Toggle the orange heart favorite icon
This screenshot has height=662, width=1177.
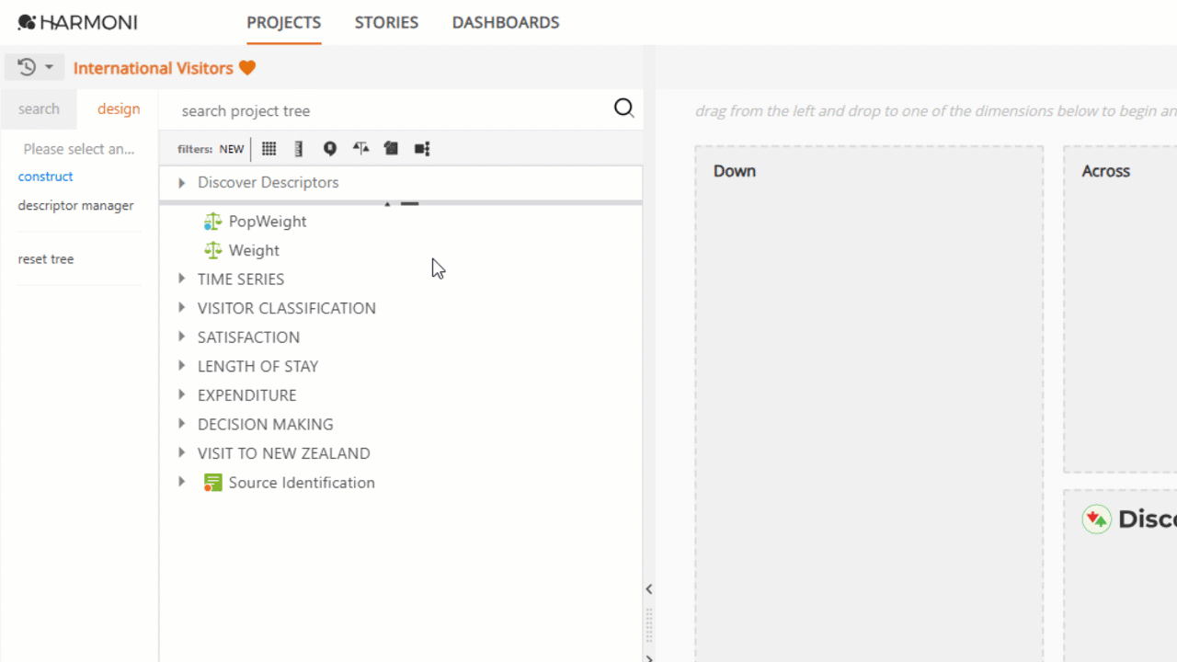[247, 68]
